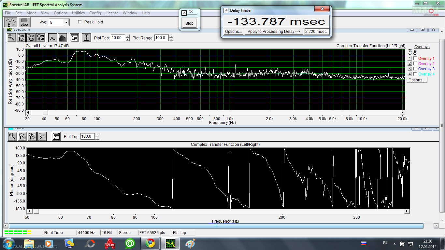Click the Spectrum scrollbar right arrow
445x250 pixels.
click(x=402, y=112)
